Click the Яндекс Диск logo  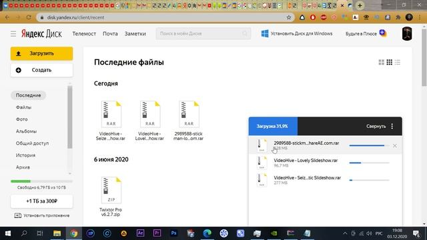click(41, 34)
